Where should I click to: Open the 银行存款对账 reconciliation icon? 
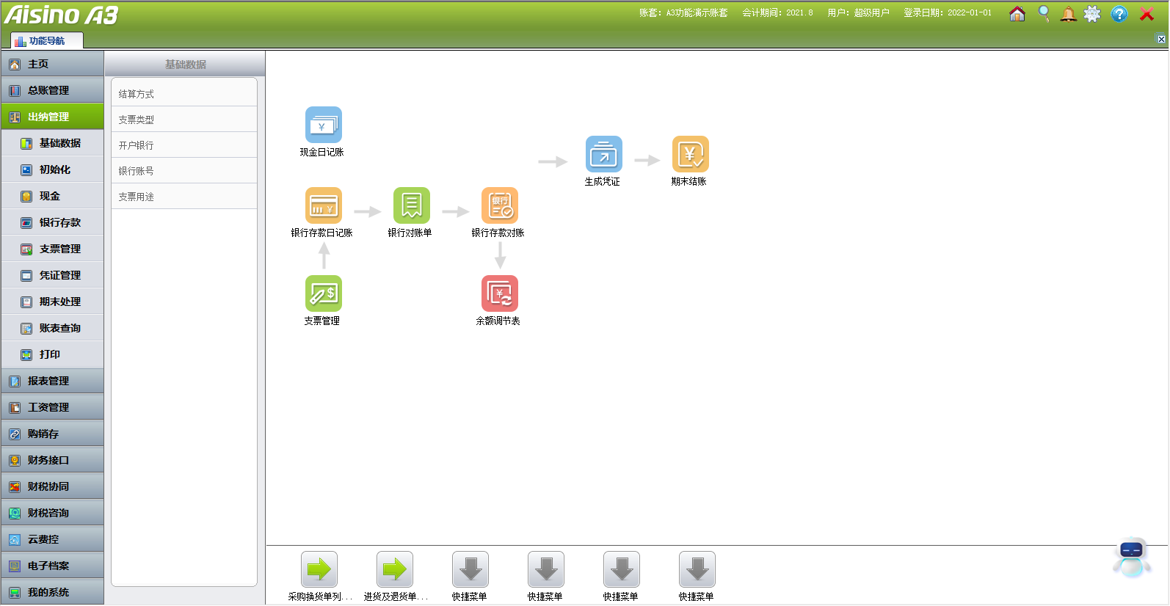499,206
